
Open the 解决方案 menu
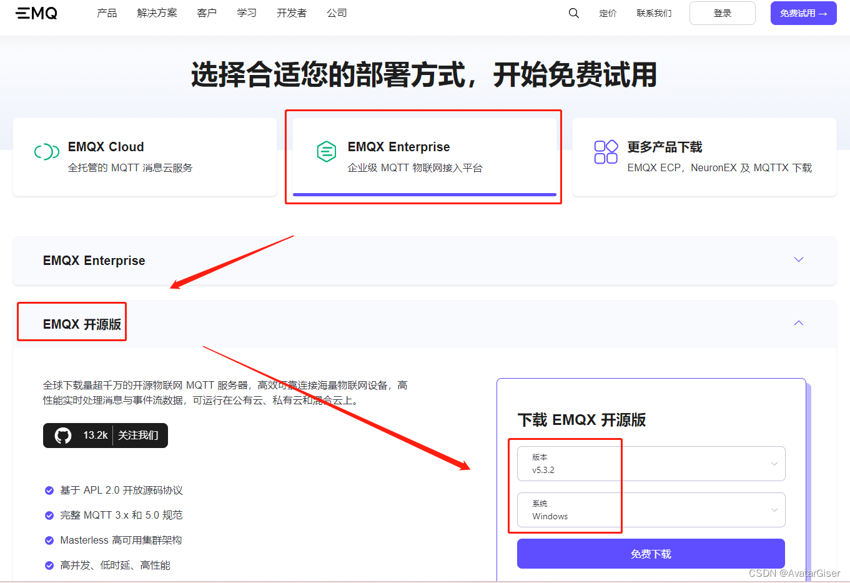tap(157, 13)
